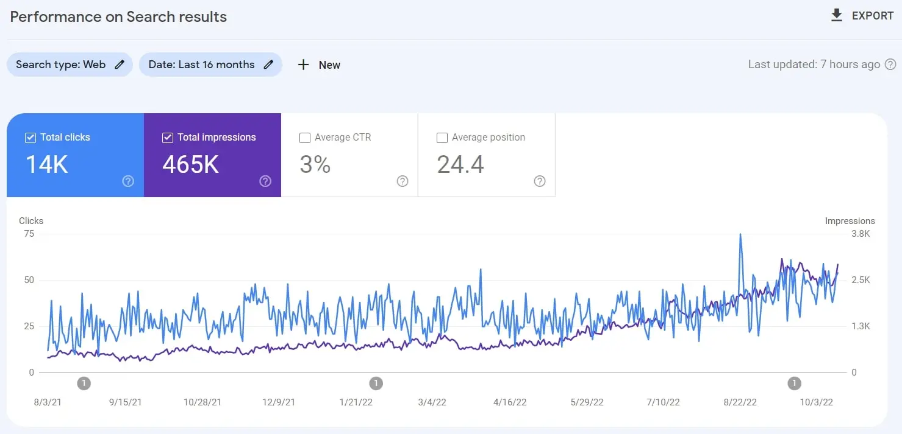The image size is (902, 434).
Task: Enable the Average position checkbox
Action: tap(442, 138)
